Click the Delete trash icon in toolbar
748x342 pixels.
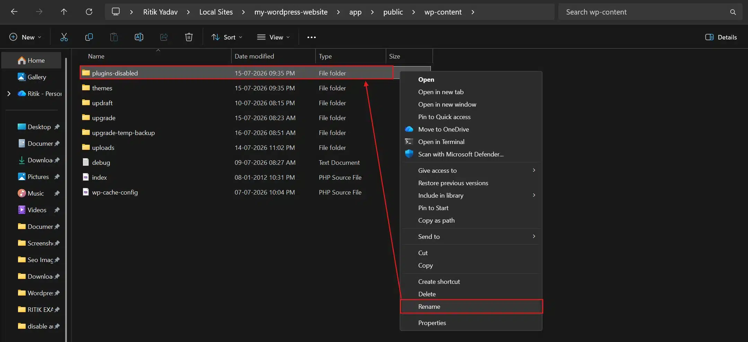(x=189, y=37)
